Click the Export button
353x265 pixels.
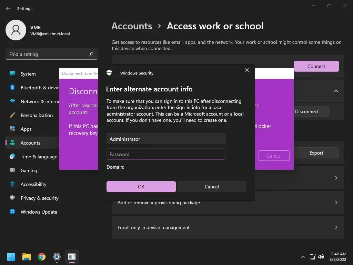(316, 153)
